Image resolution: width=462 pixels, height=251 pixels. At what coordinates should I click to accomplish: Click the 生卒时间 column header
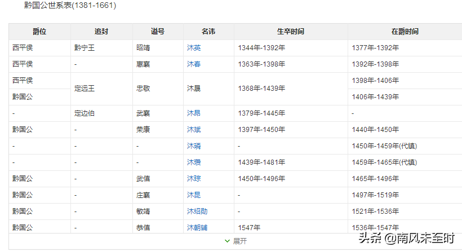point(291,32)
